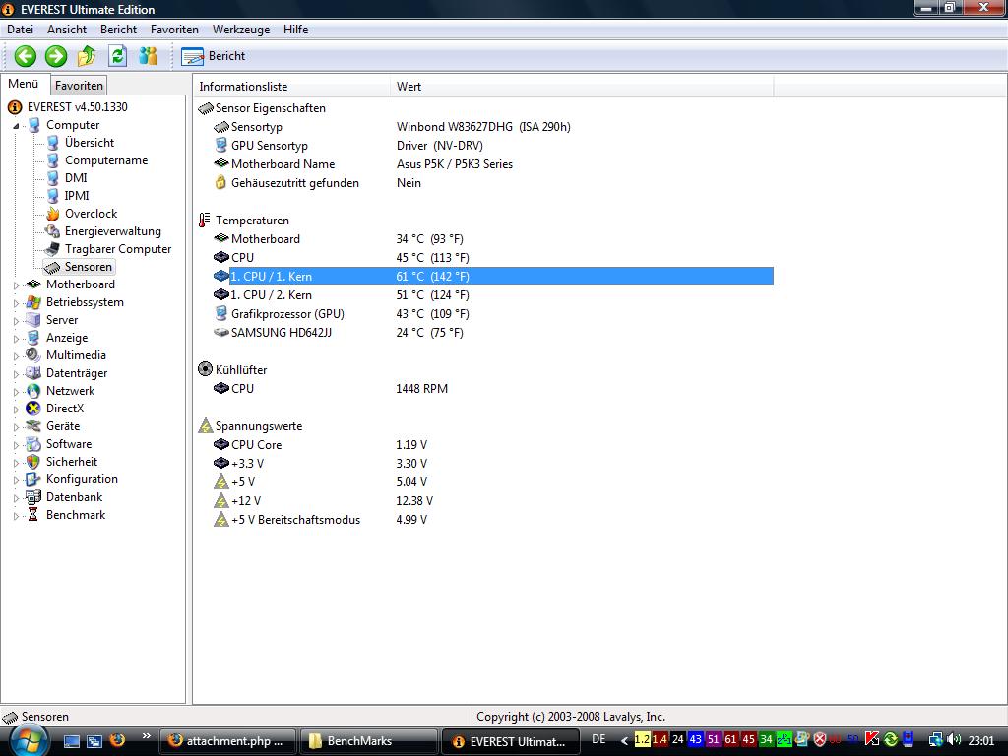The height and width of the screenshot is (756, 1008).
Task: Switch to the Favoriten tab in sidebar
Action: 79,85
